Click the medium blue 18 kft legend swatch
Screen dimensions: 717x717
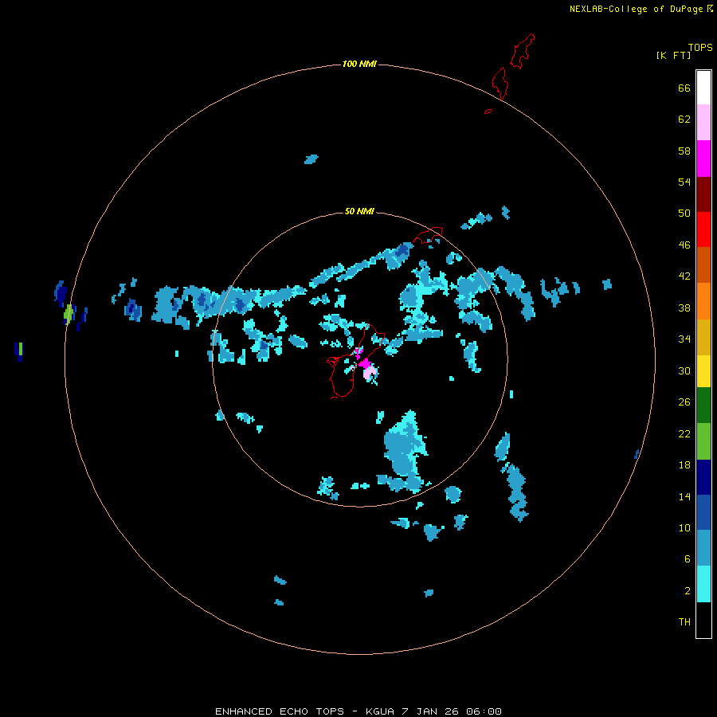click(703, 512)
